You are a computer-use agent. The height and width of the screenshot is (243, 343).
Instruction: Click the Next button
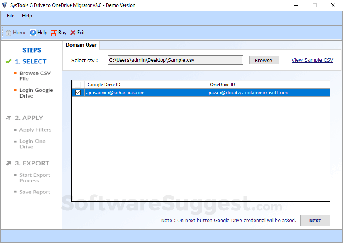pyautogui.click(x=315, y=220)
